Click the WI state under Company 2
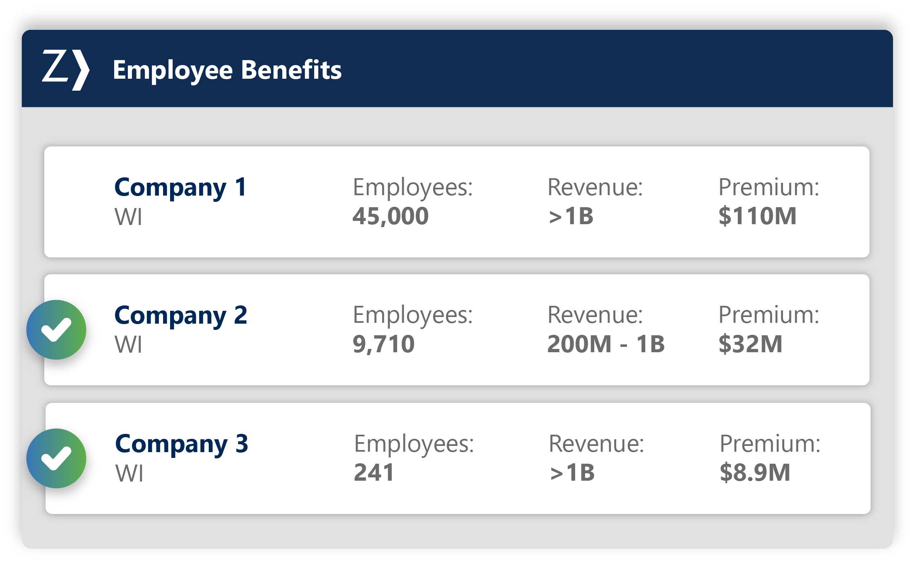The width and height of the screenshot is (915, 564). click(x=128, y=345)
